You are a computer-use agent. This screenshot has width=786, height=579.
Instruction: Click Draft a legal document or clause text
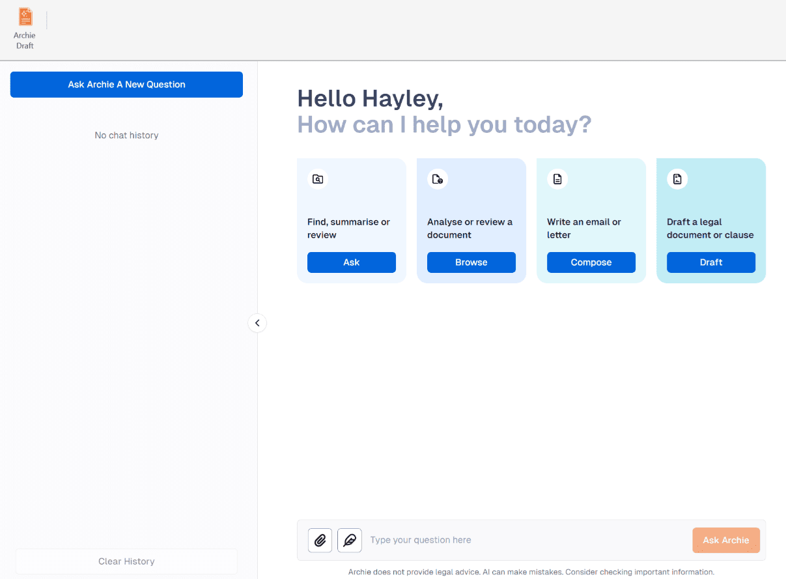710,229
